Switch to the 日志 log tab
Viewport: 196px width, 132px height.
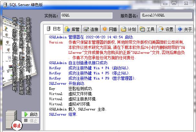click(x=53, y=29)
